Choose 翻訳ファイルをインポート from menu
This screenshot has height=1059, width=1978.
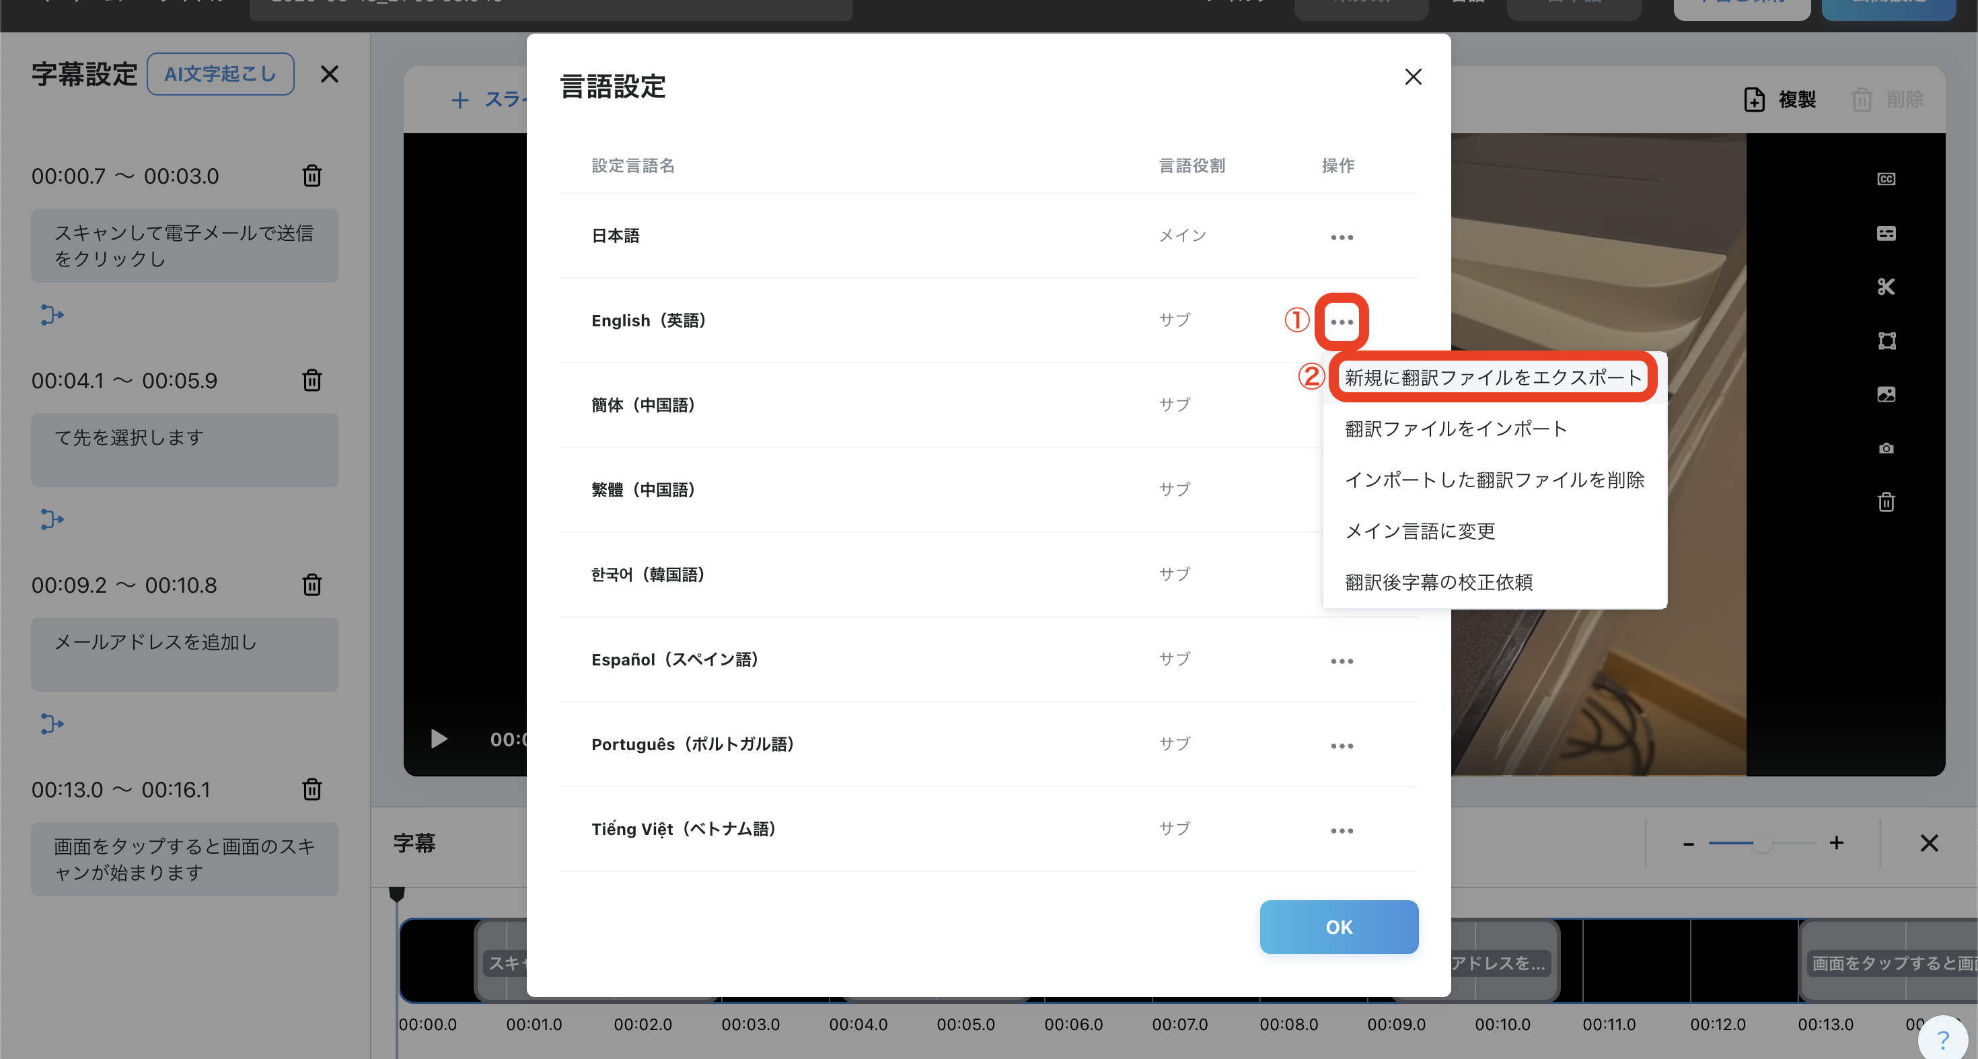point(1455,429)
